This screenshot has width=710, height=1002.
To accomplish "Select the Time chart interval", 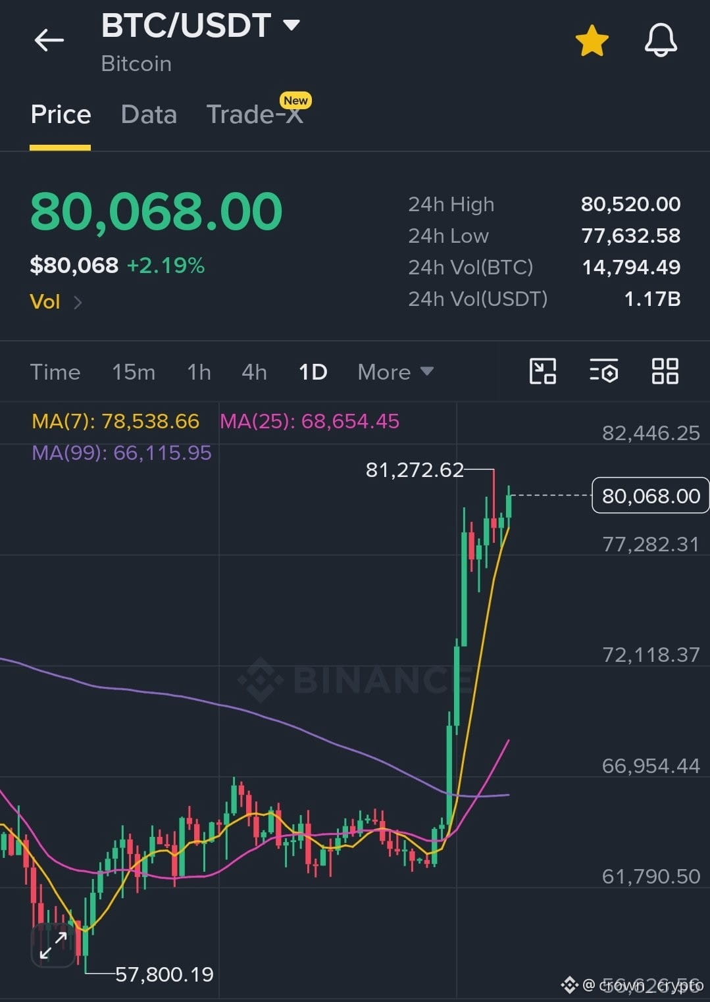I will (55, 372).
